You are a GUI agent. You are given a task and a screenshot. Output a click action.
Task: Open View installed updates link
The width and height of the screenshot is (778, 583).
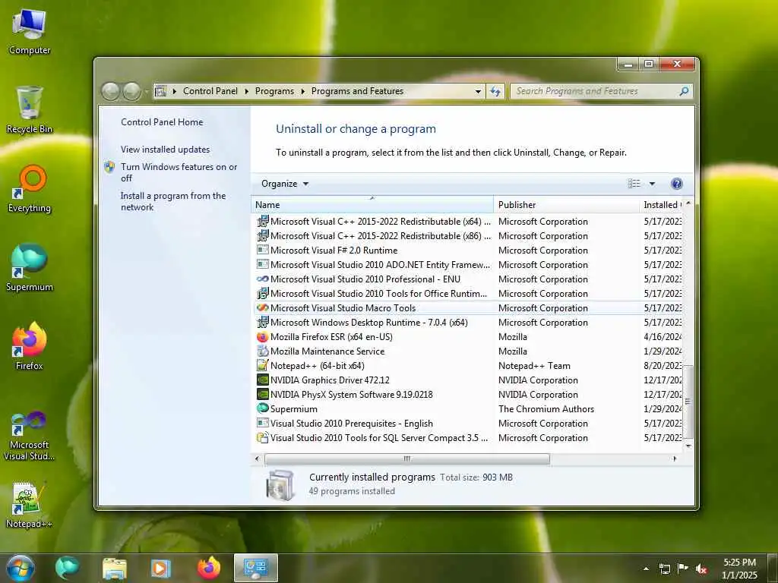point(165,150)
